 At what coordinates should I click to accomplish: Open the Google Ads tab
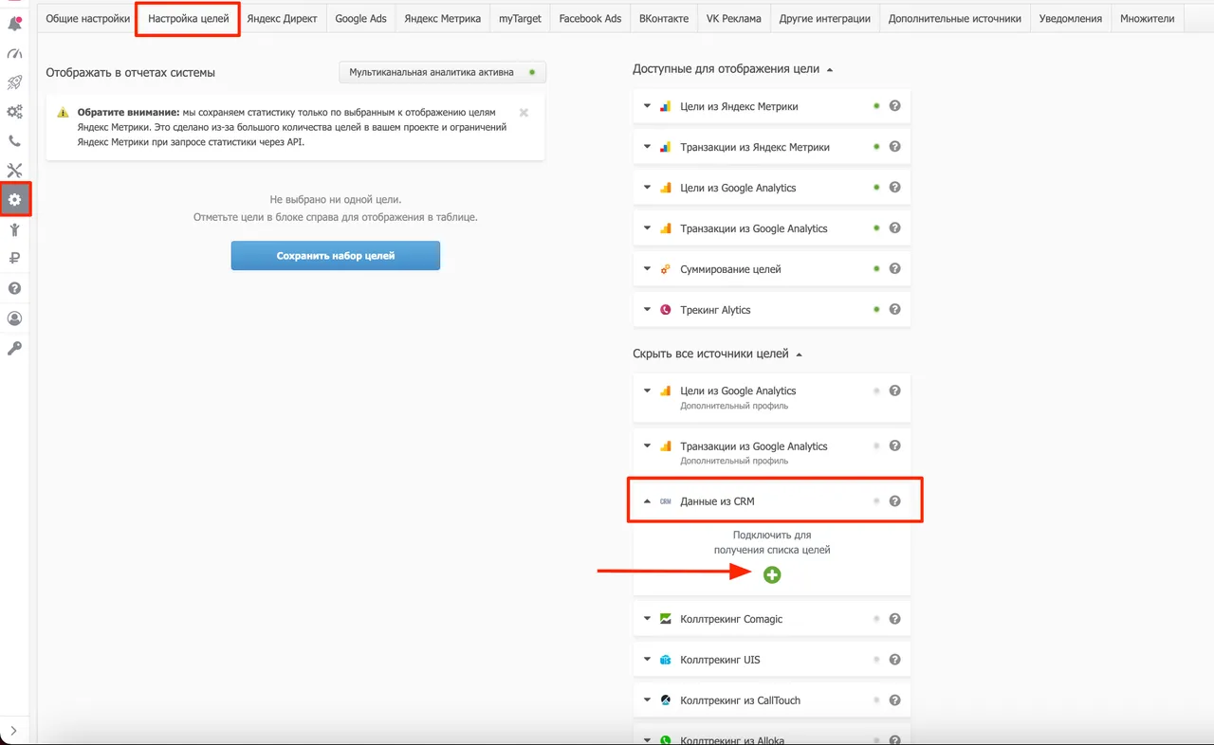point(360,19)
